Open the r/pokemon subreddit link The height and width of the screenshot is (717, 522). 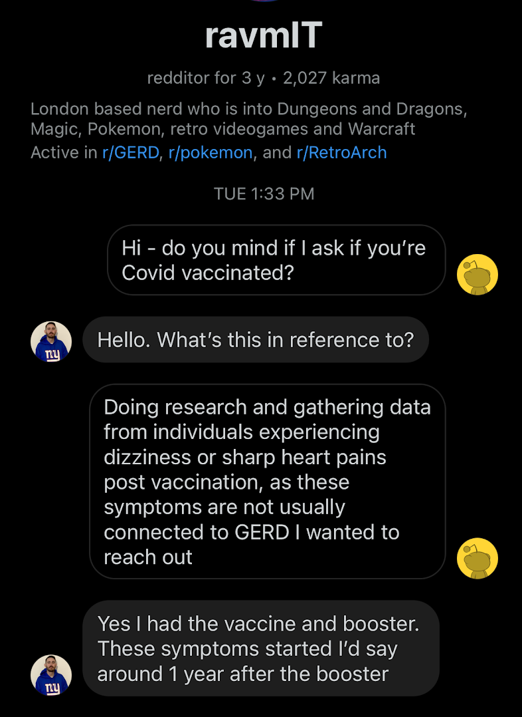point(211,152)
